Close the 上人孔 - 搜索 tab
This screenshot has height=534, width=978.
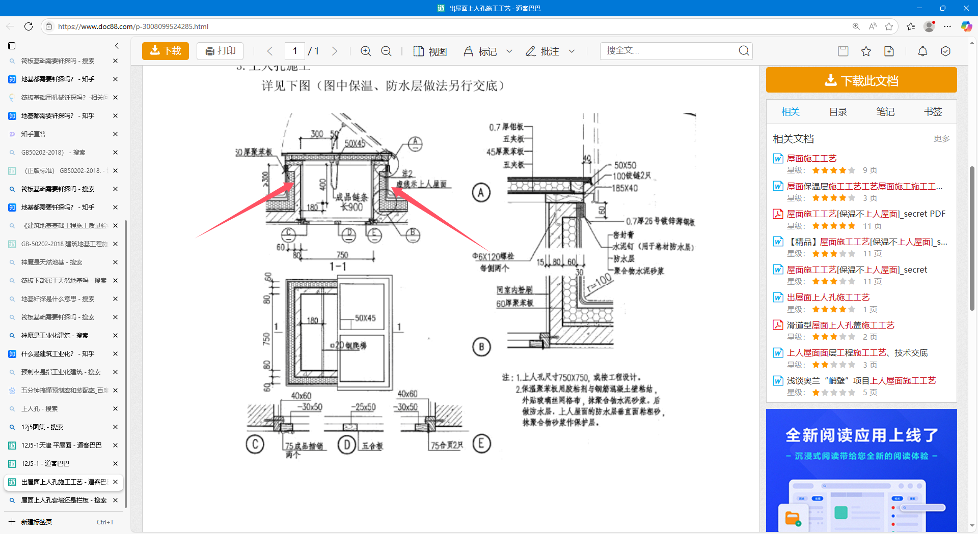(115, 409)
